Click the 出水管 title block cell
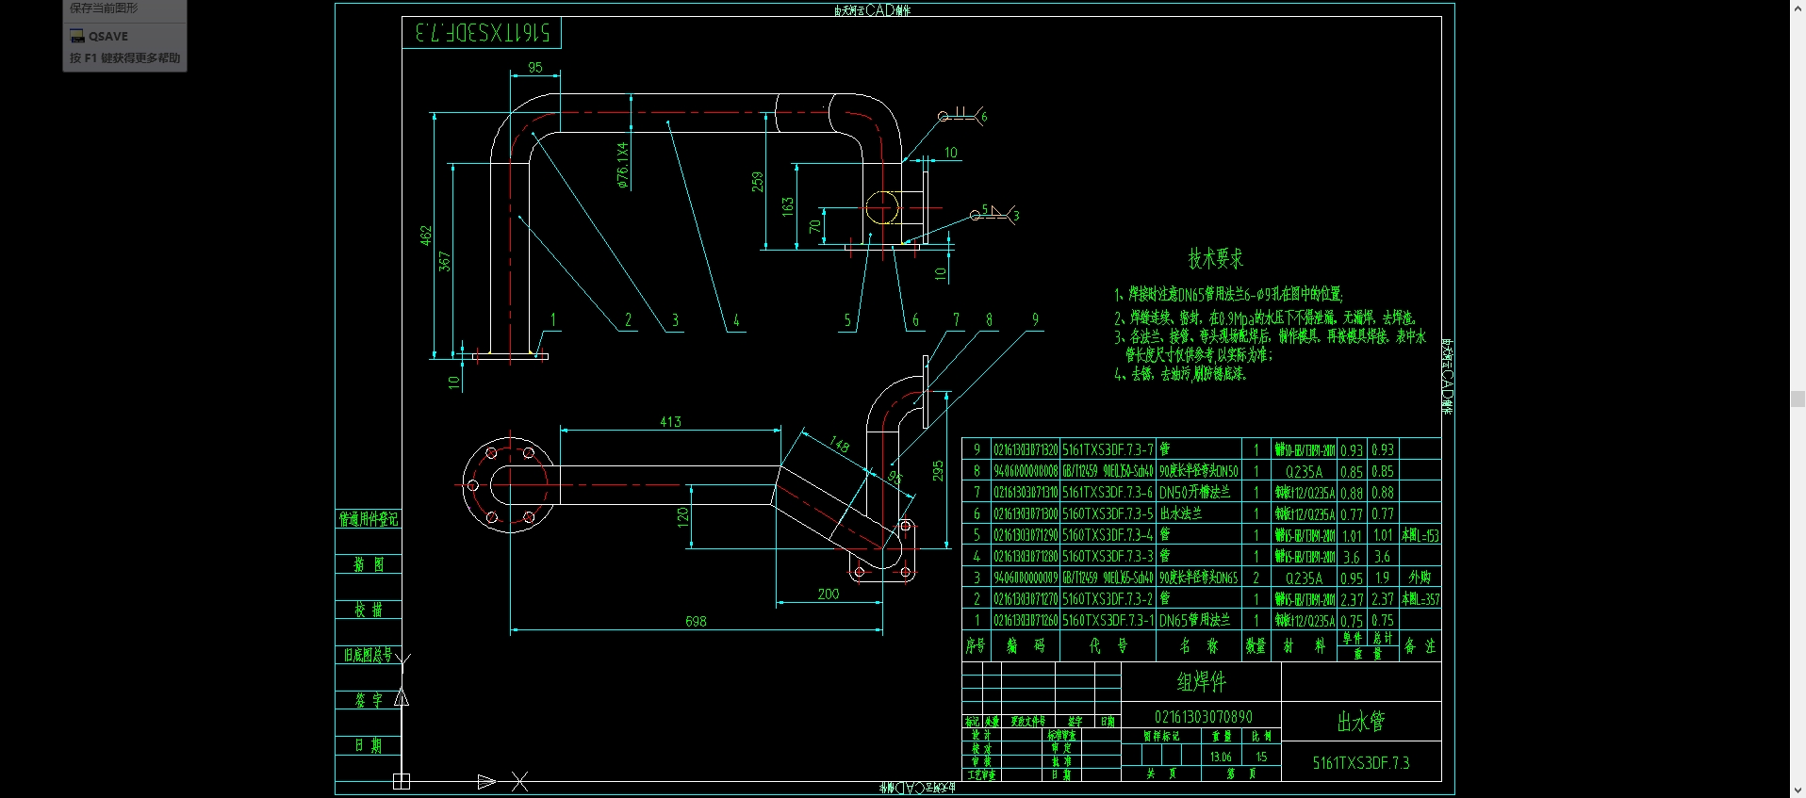This screenshot has height=798, width=1806. [x=1361, y=722]
